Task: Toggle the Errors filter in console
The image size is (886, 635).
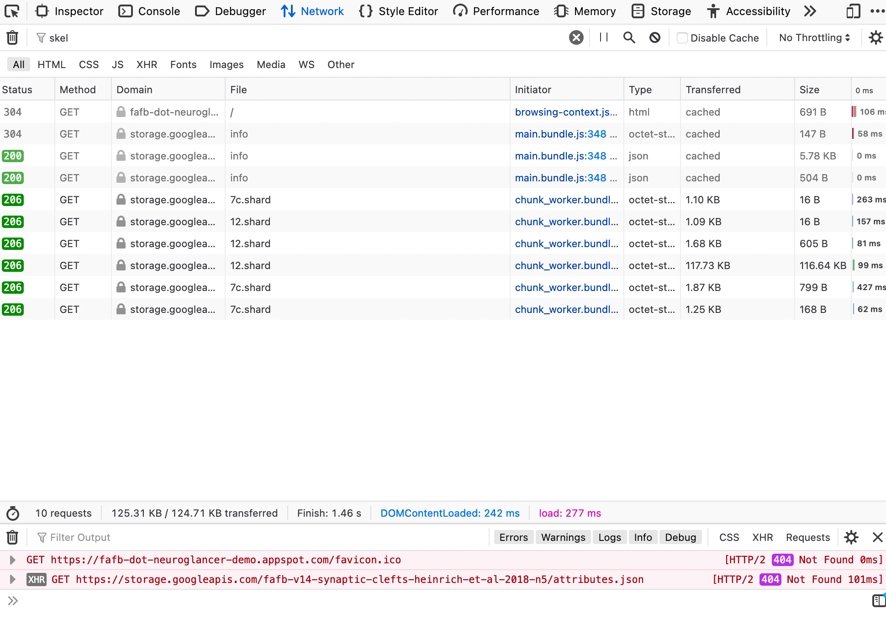Action: pyautogui.click(x=513, y=537)
